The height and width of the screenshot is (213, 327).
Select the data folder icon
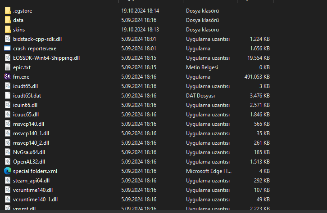8,20
